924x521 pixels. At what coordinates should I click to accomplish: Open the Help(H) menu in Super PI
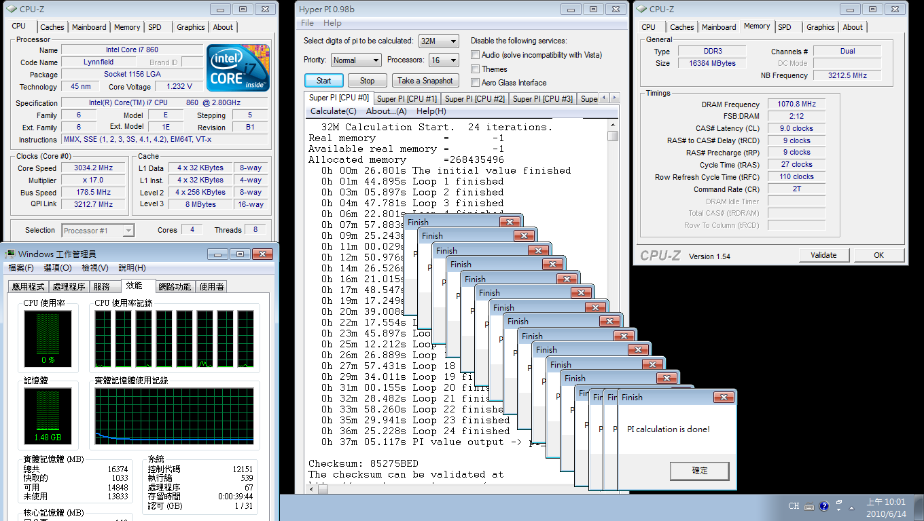point(431,111)
